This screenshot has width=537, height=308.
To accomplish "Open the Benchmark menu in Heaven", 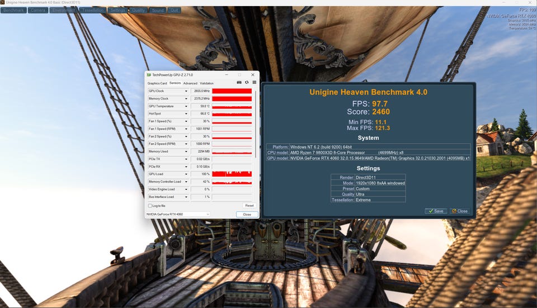I will click(13, 10).
